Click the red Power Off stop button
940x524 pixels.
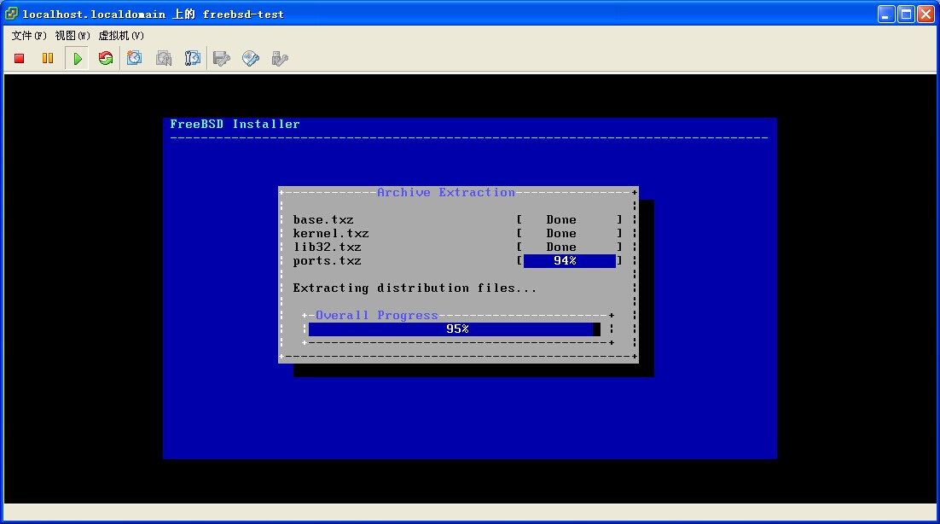coord(20,59)
